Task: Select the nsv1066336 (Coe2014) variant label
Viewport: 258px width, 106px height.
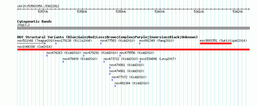Action: pyautogui.click(x=35, y=47)
